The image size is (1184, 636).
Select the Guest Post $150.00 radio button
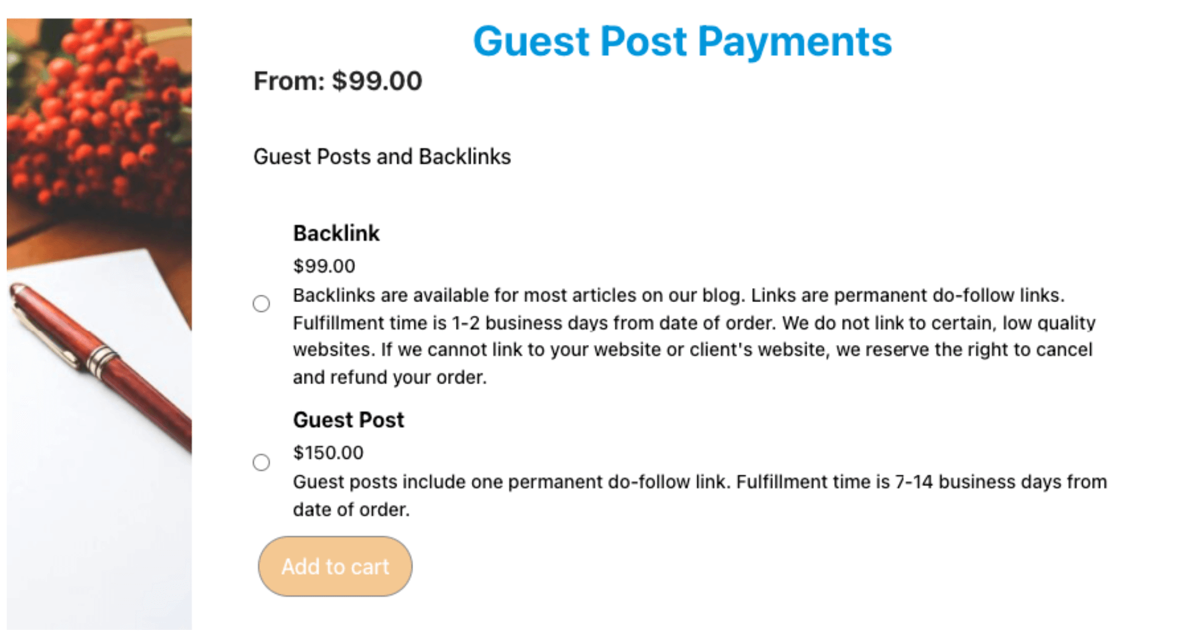click(261, 463)
